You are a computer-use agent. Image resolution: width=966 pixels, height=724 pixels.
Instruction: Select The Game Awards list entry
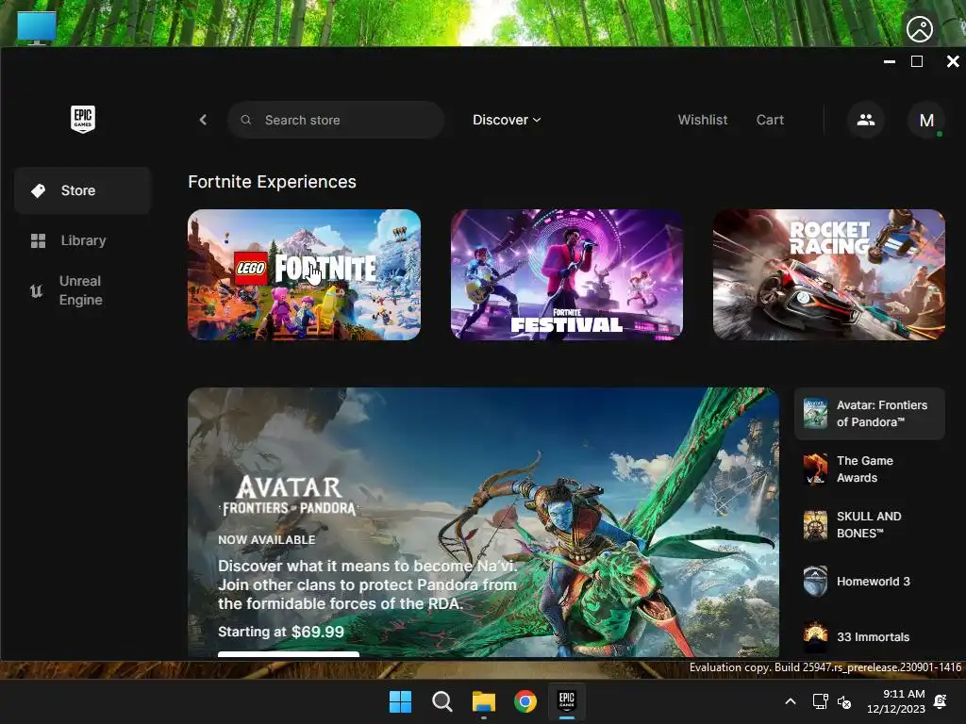pyautogui.click(x=870, y=469)
